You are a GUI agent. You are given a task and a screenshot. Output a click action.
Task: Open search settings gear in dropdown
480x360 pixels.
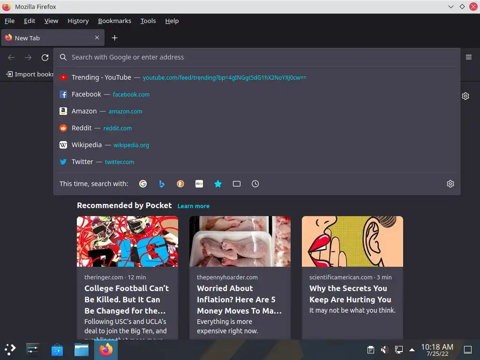[450, 184]
